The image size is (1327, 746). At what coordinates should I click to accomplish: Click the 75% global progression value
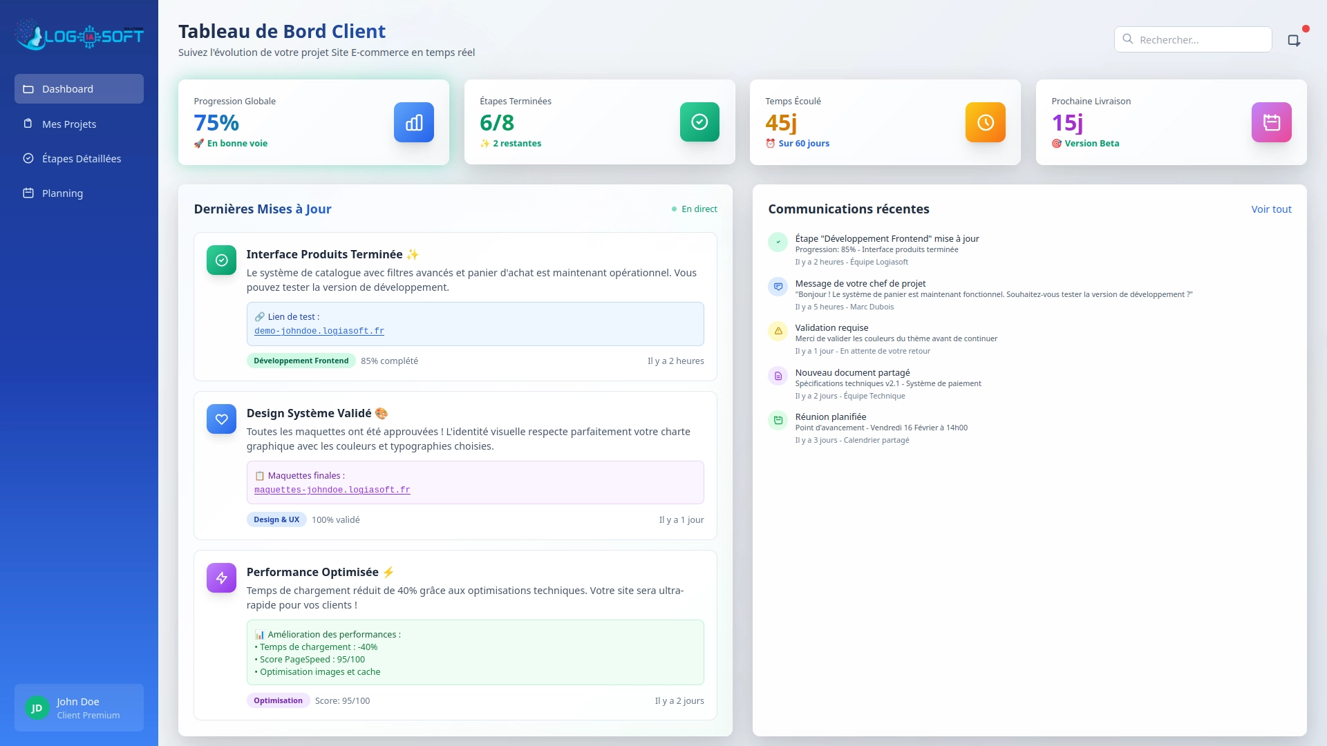click(x=216, y=122)
